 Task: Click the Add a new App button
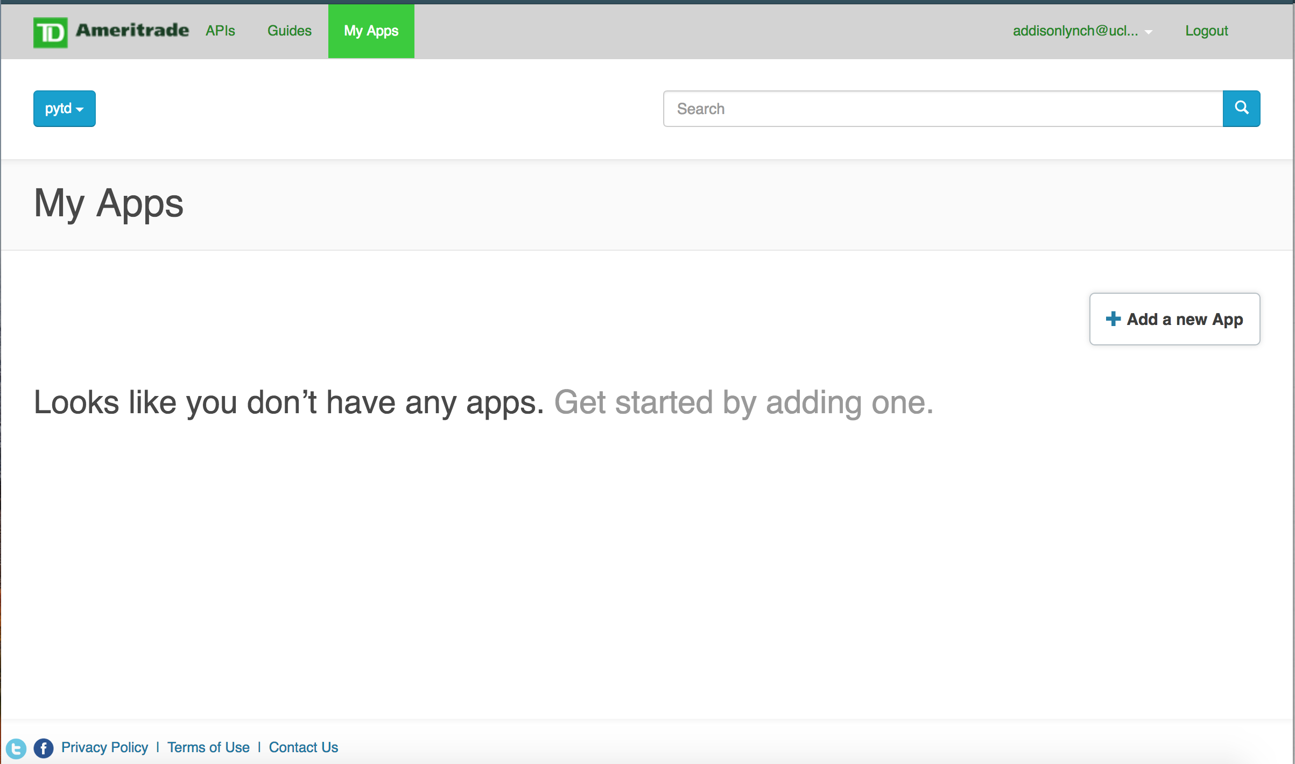coord(1174,319)
